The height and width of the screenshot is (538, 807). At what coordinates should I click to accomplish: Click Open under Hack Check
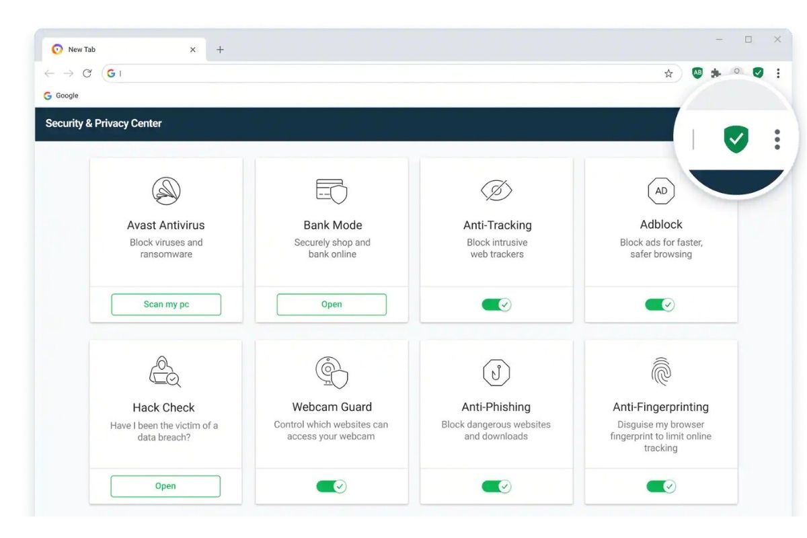tap(165, 486)
